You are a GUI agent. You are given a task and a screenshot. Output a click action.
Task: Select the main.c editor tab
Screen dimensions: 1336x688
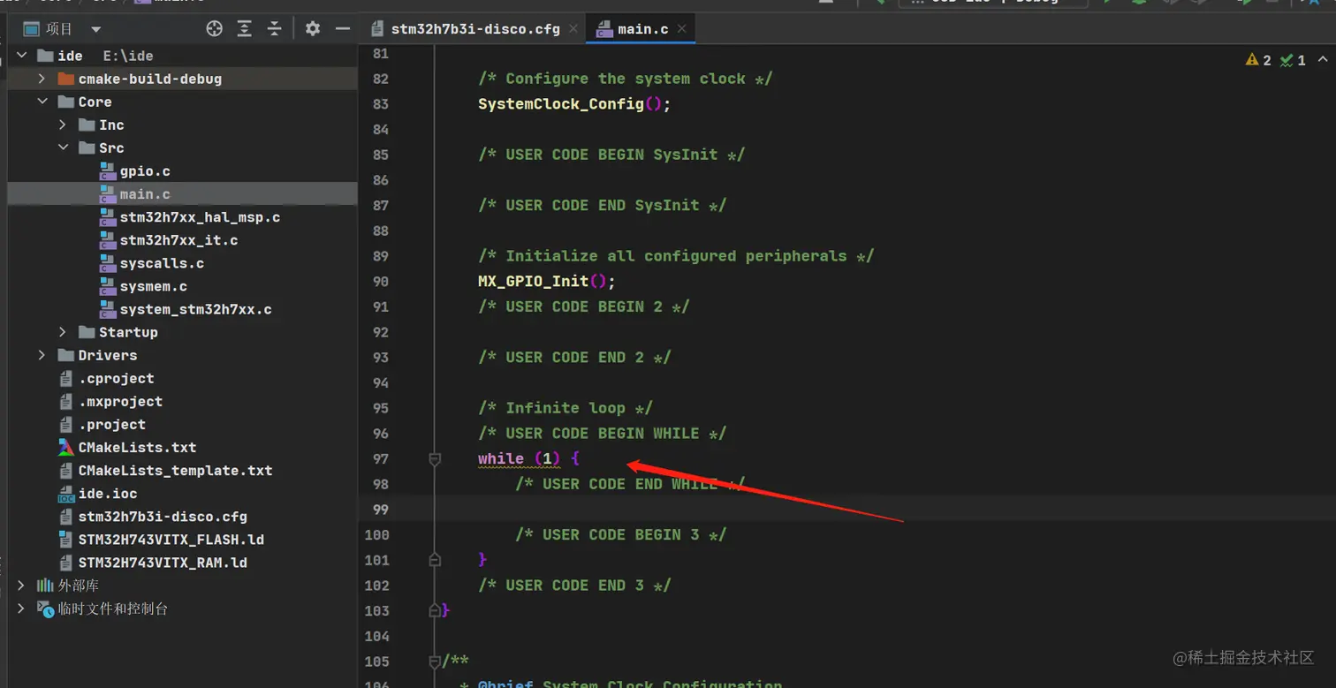(642, 29)
